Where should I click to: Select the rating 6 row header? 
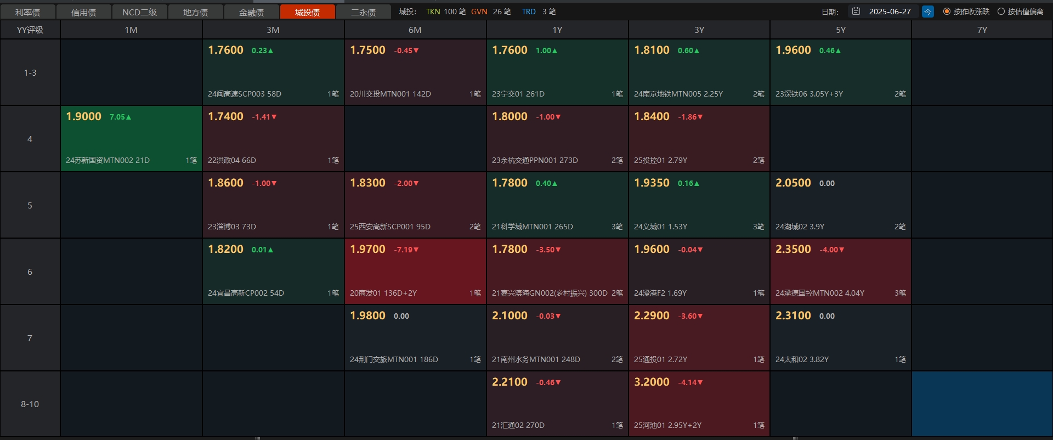[30, 272]
